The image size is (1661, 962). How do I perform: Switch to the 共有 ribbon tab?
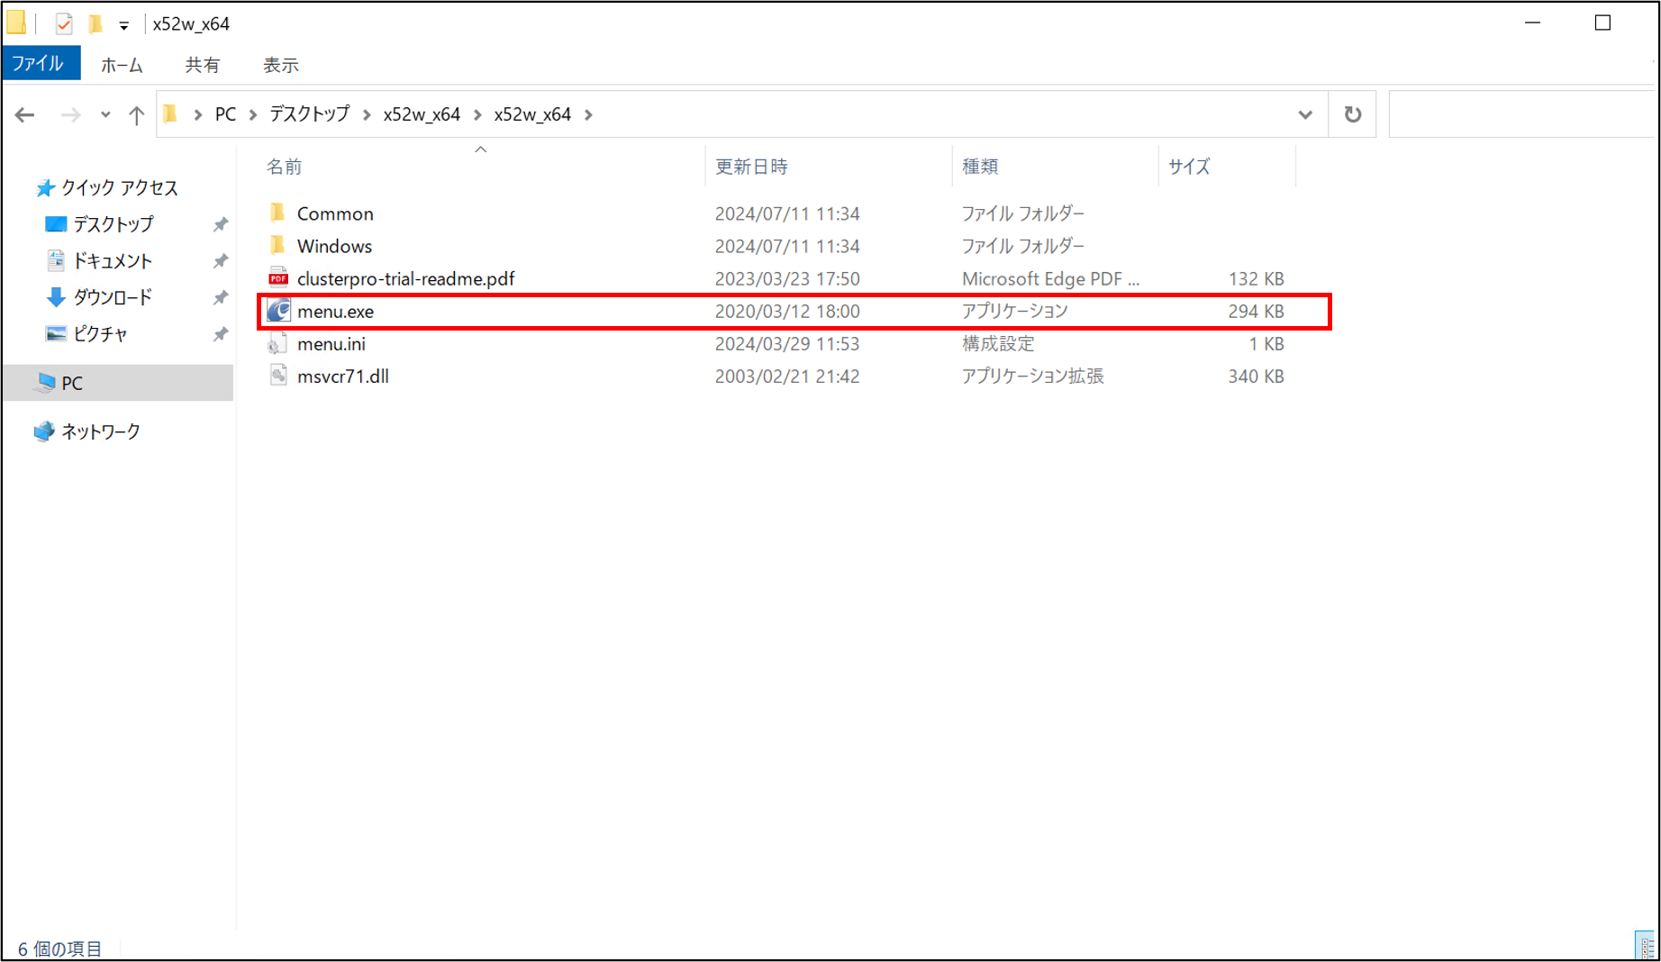[202, 65]
